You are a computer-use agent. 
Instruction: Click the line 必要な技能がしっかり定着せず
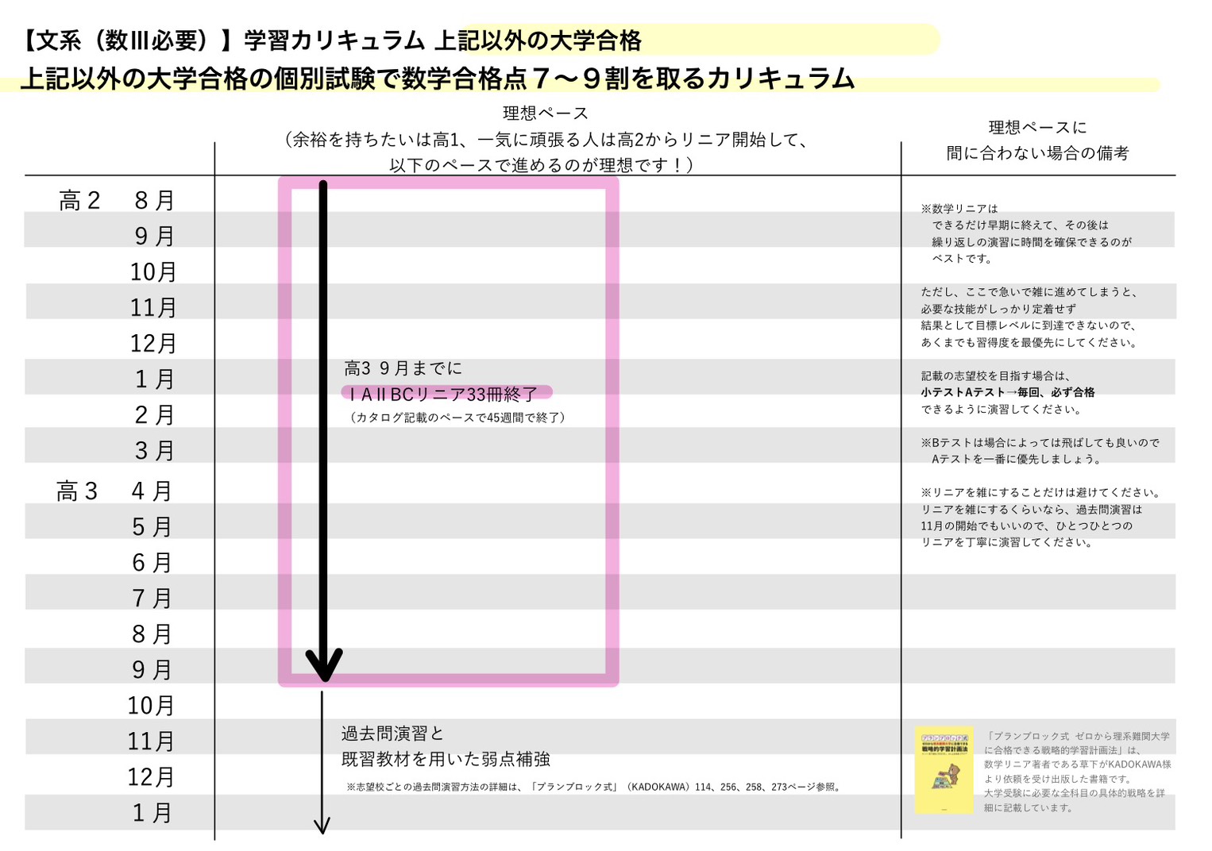point(998,309)
